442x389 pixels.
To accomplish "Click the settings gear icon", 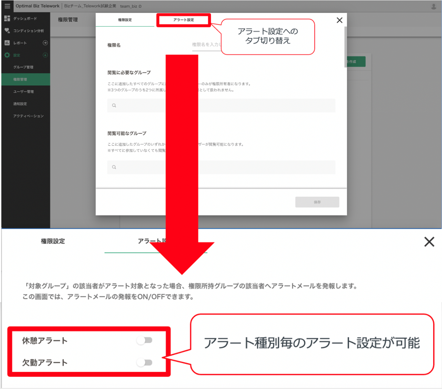I will 7,55.
